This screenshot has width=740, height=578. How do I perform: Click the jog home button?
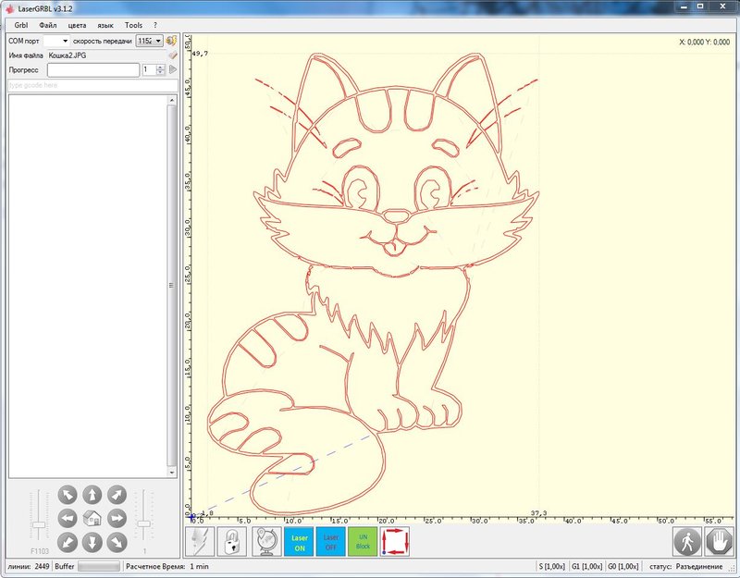92,518
